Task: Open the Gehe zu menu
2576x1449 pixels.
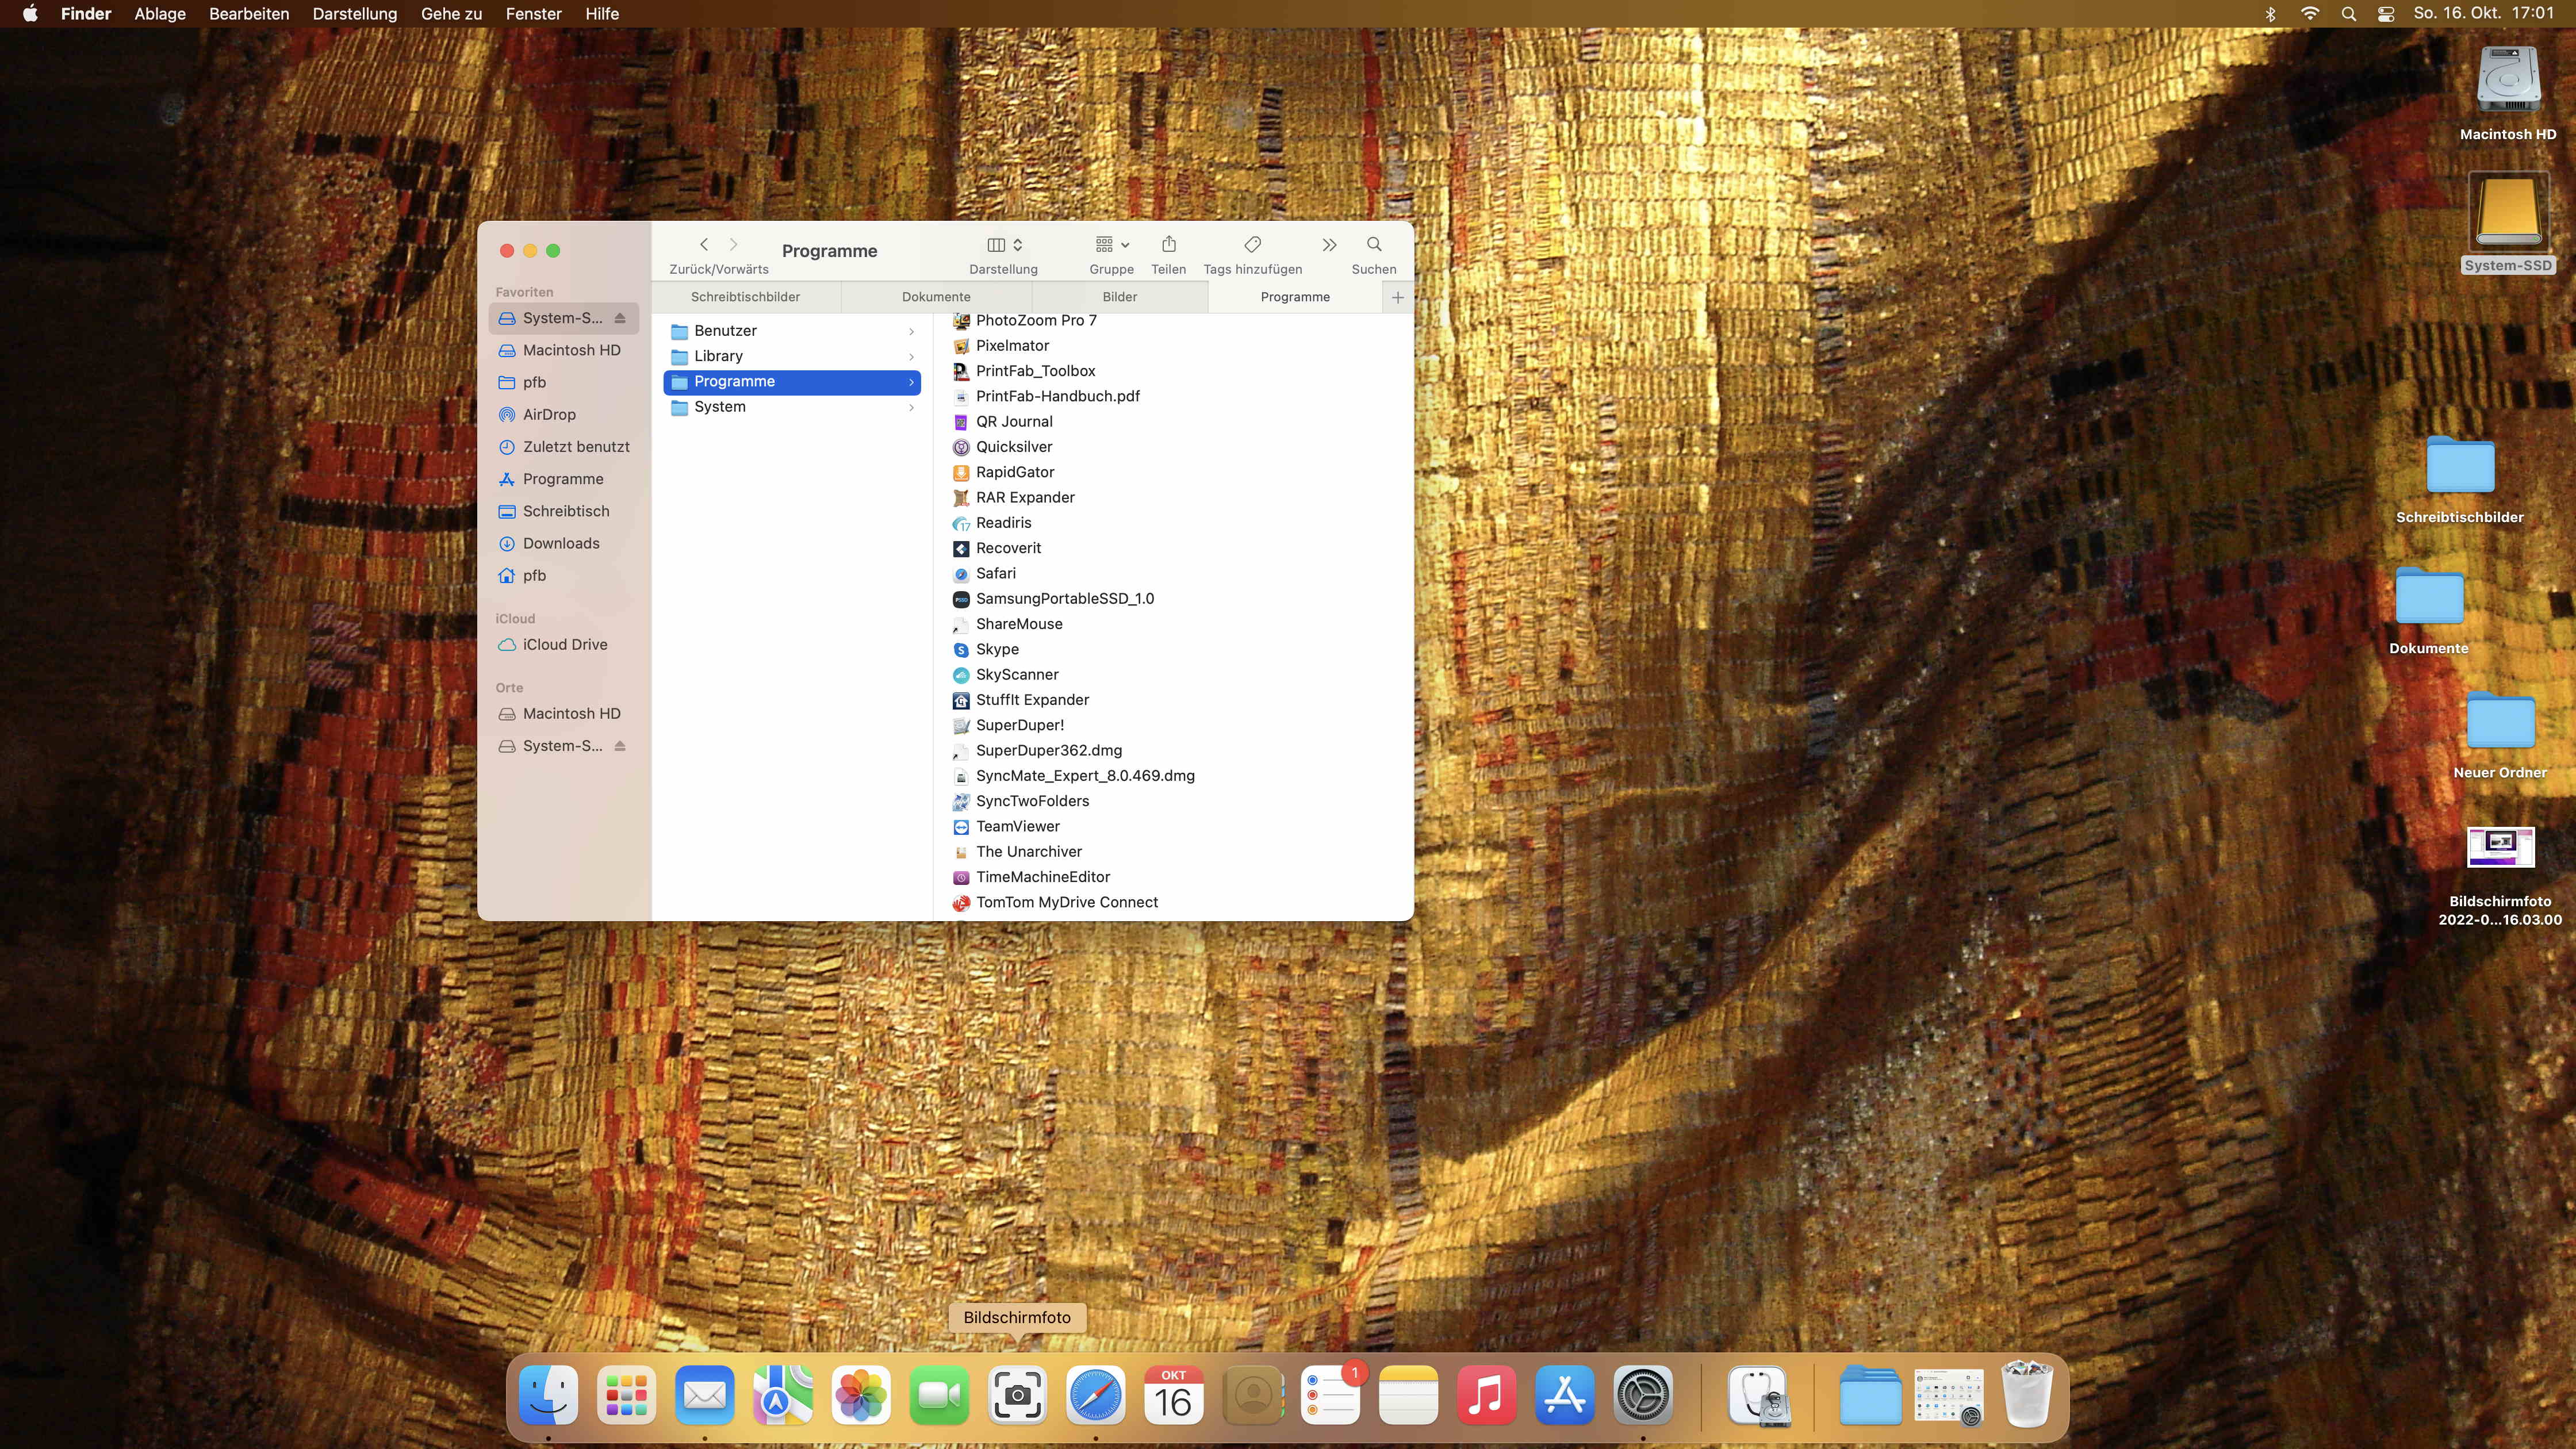Action: coord(451,14)
